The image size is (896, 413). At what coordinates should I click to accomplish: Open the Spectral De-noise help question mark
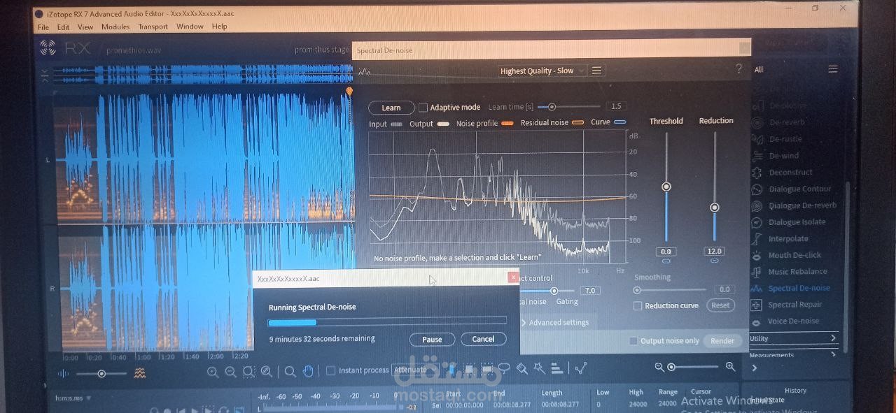[x=738, y=69]
